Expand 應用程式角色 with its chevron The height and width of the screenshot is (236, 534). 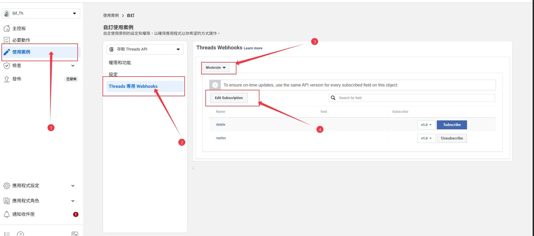[73, 201]
